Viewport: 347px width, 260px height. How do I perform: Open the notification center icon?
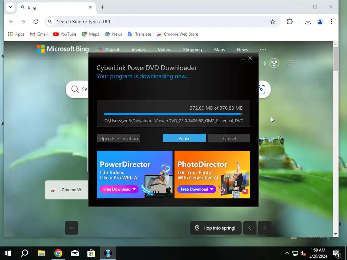pyautogui.click(x=336, y=253)
